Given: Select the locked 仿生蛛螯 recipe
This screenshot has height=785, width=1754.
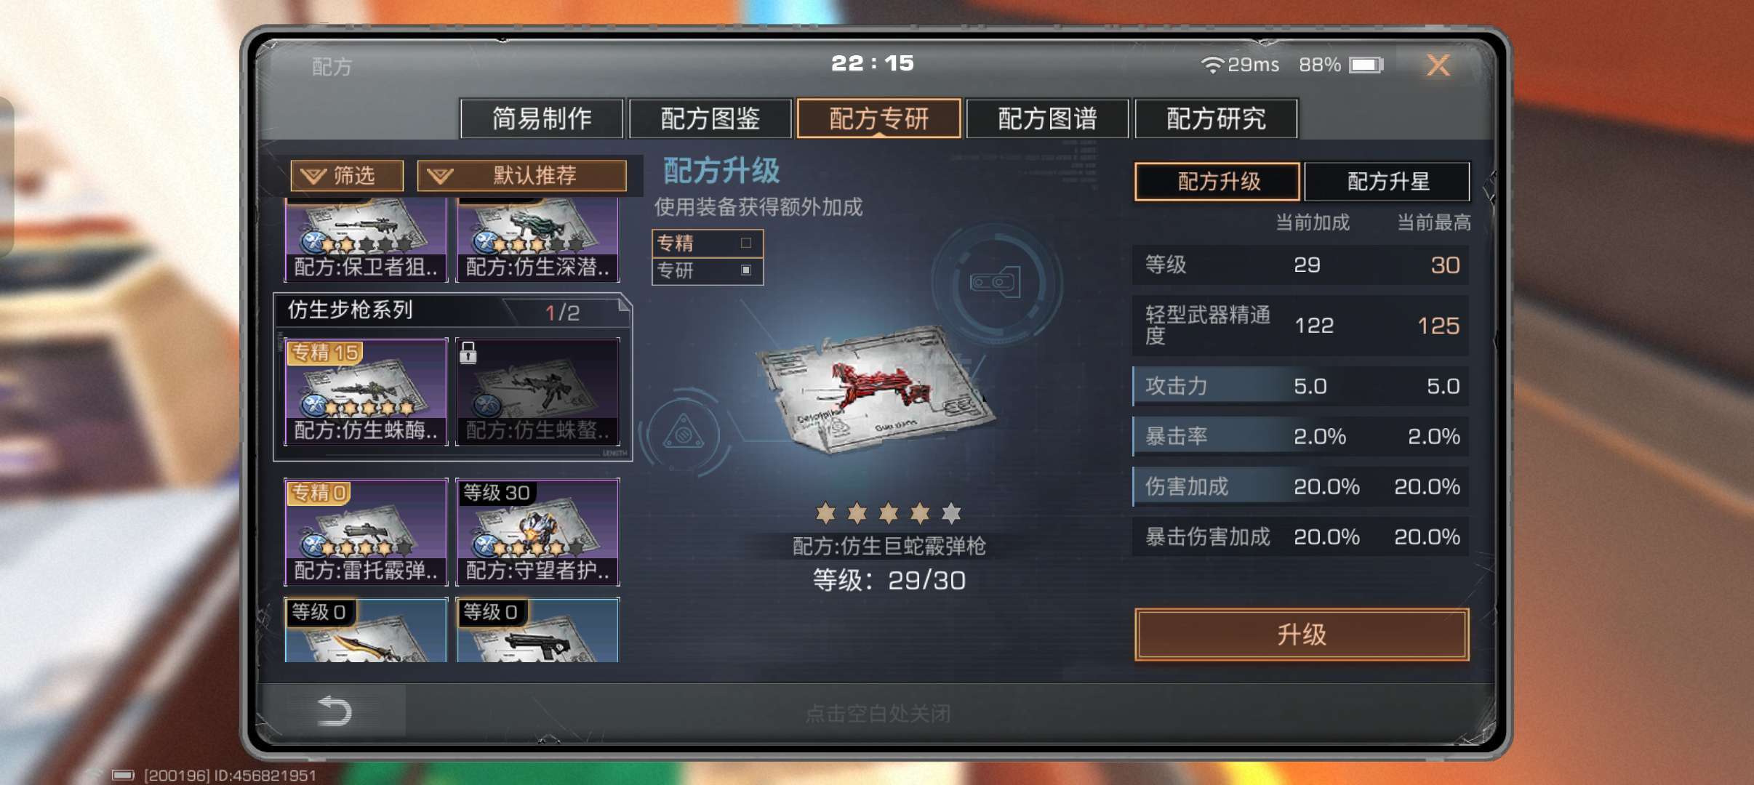Looking at the screenshot, I should 537,391.
